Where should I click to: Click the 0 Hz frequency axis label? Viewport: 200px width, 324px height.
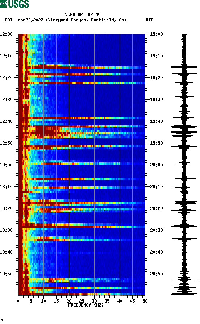[18, 301]
